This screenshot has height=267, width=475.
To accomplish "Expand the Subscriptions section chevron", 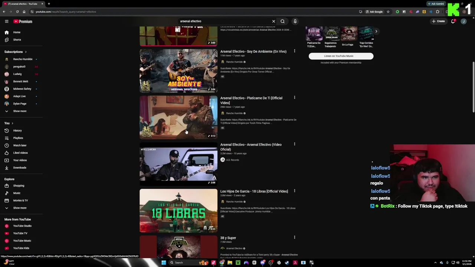I will click(26, 52).
